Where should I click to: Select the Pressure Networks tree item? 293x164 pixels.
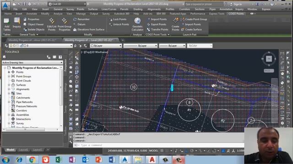point(27,106)
